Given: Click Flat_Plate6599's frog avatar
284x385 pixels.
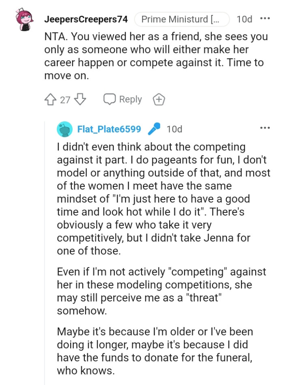Looking at the screenshot, I should (x=65, y=129).
